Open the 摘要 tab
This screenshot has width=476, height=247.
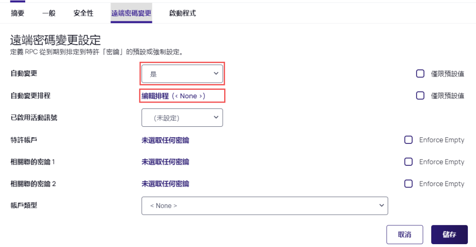(17, 13)
